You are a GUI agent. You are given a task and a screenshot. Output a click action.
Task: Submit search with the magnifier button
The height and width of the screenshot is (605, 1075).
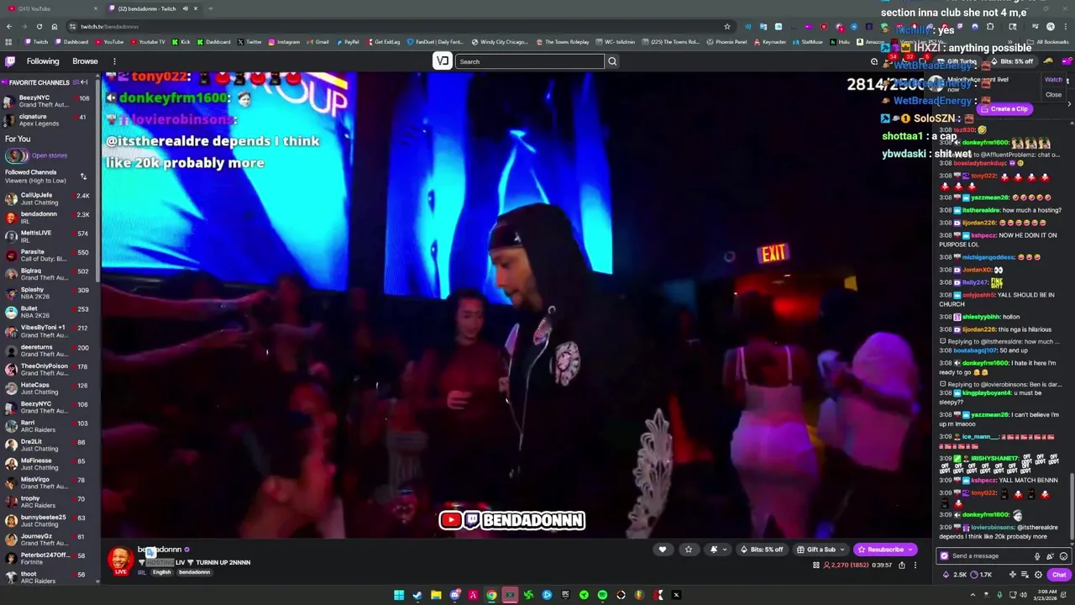click(612, 61)
